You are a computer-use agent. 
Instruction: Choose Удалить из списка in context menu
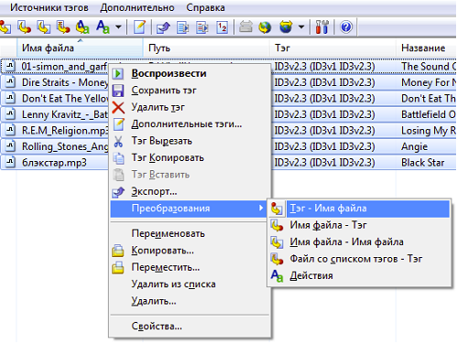coord(190,285)
